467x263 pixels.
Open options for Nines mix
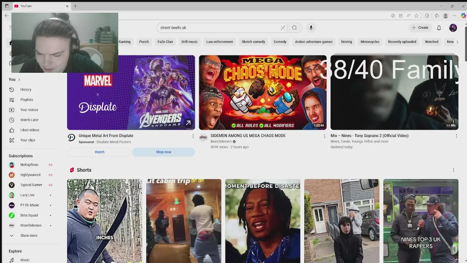point(456,136)
